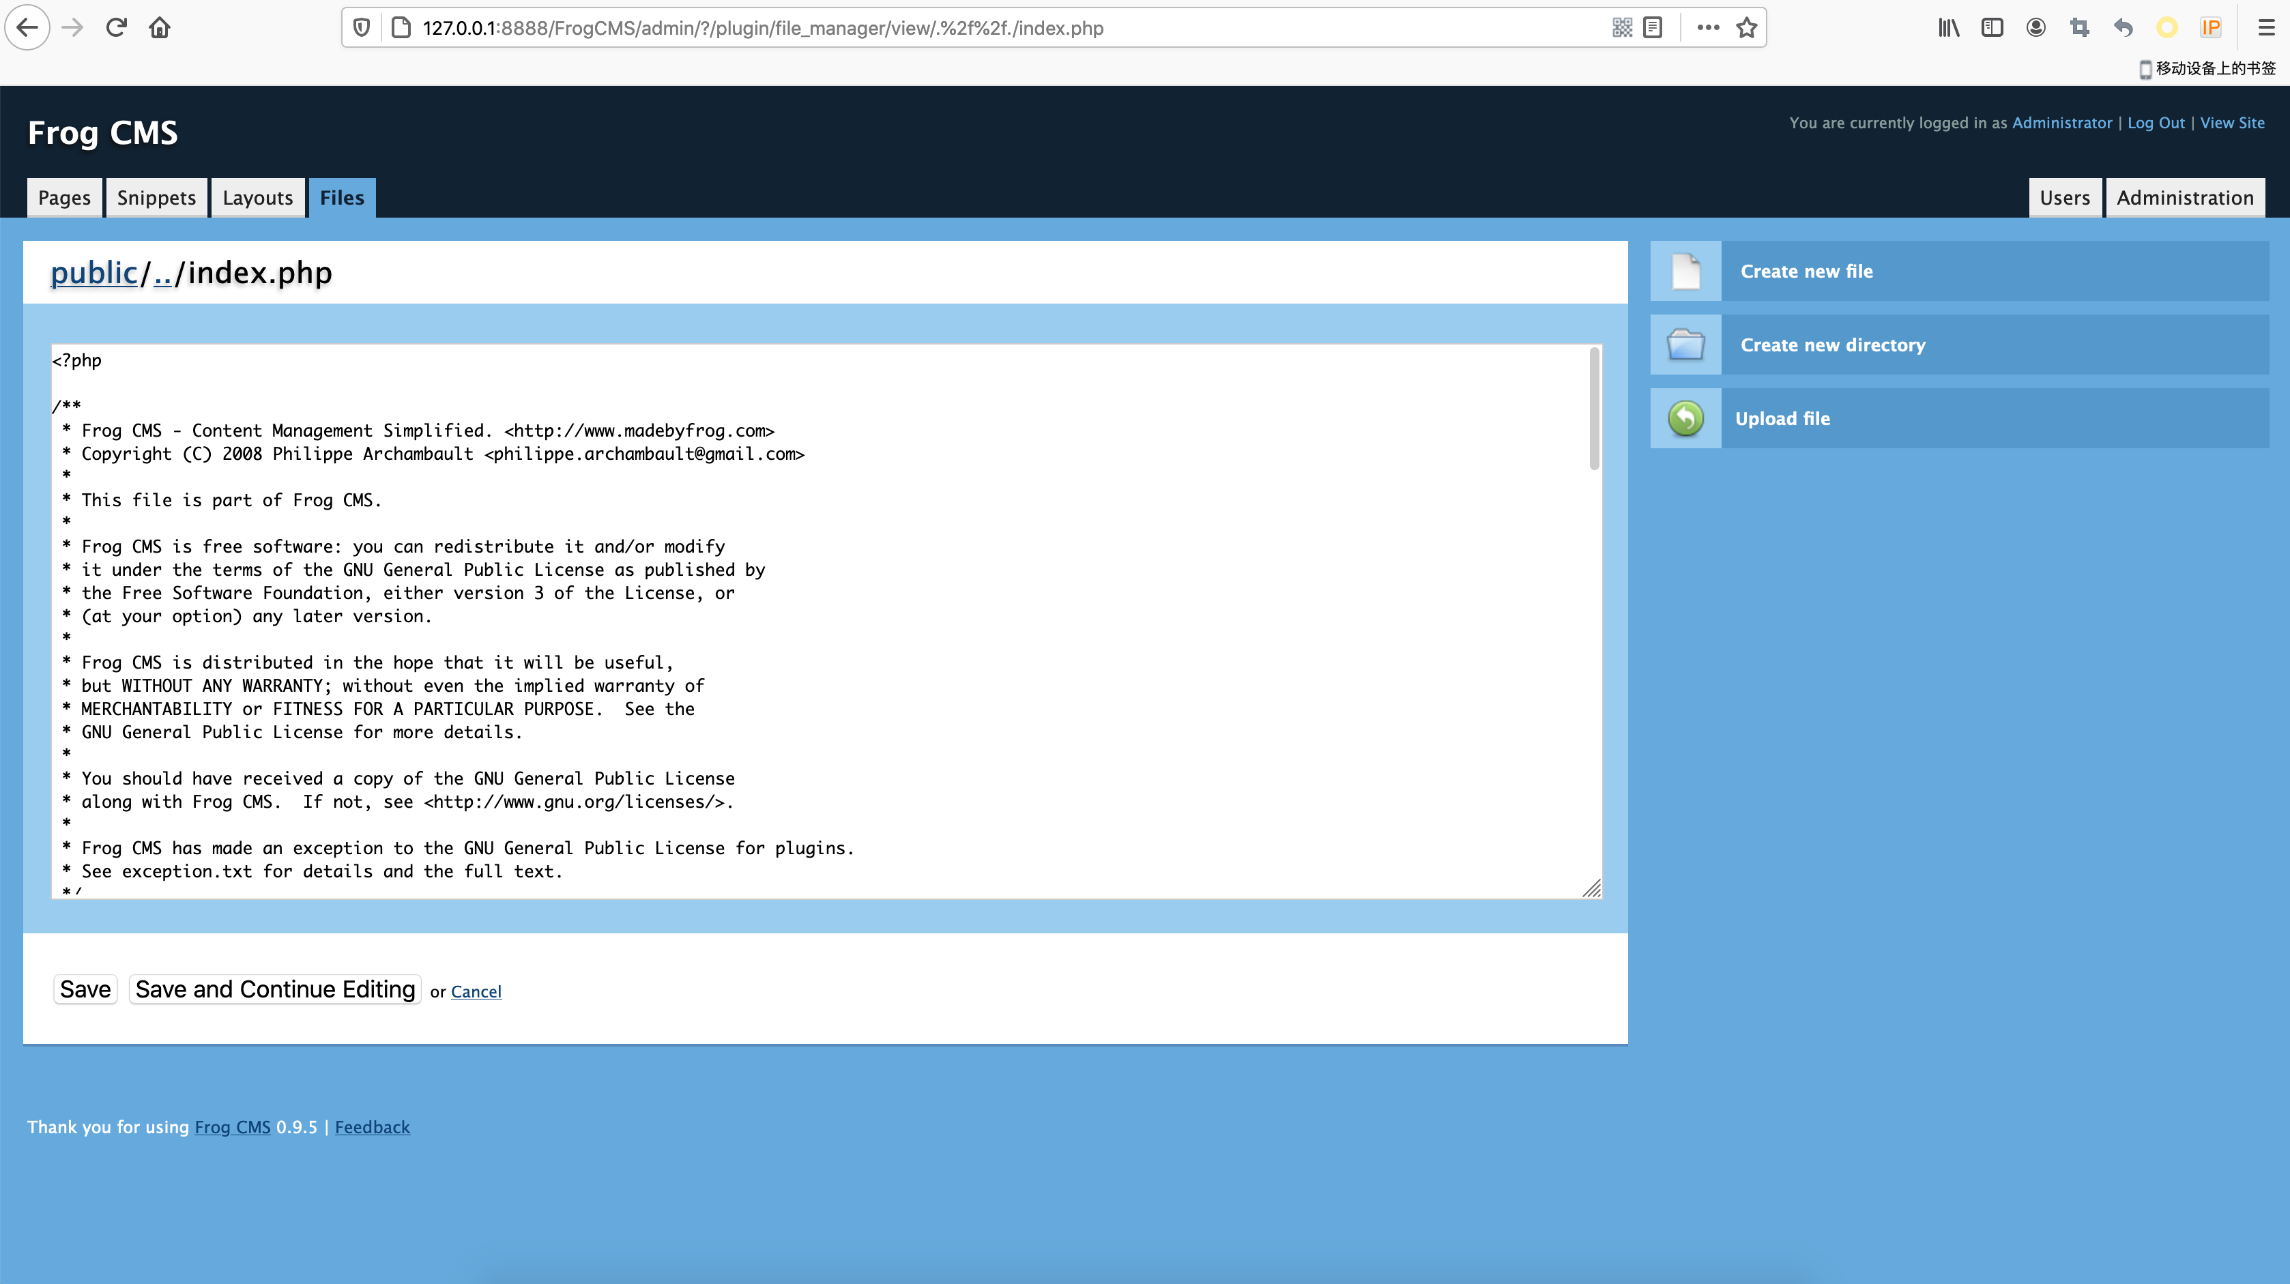The image size is (2290, 1284).
Task: Expand the 移动设备上的书签 bookmark folder
Action: [x=2214, y=68]
